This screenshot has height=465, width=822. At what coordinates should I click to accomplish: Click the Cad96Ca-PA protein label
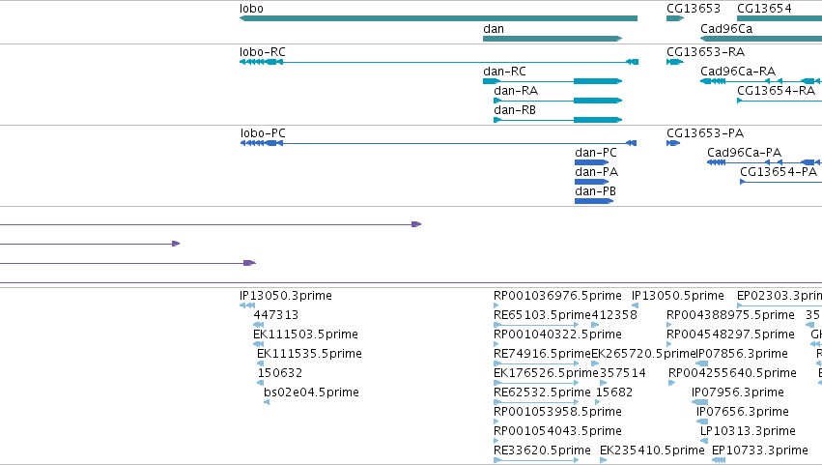pos(744,153)
